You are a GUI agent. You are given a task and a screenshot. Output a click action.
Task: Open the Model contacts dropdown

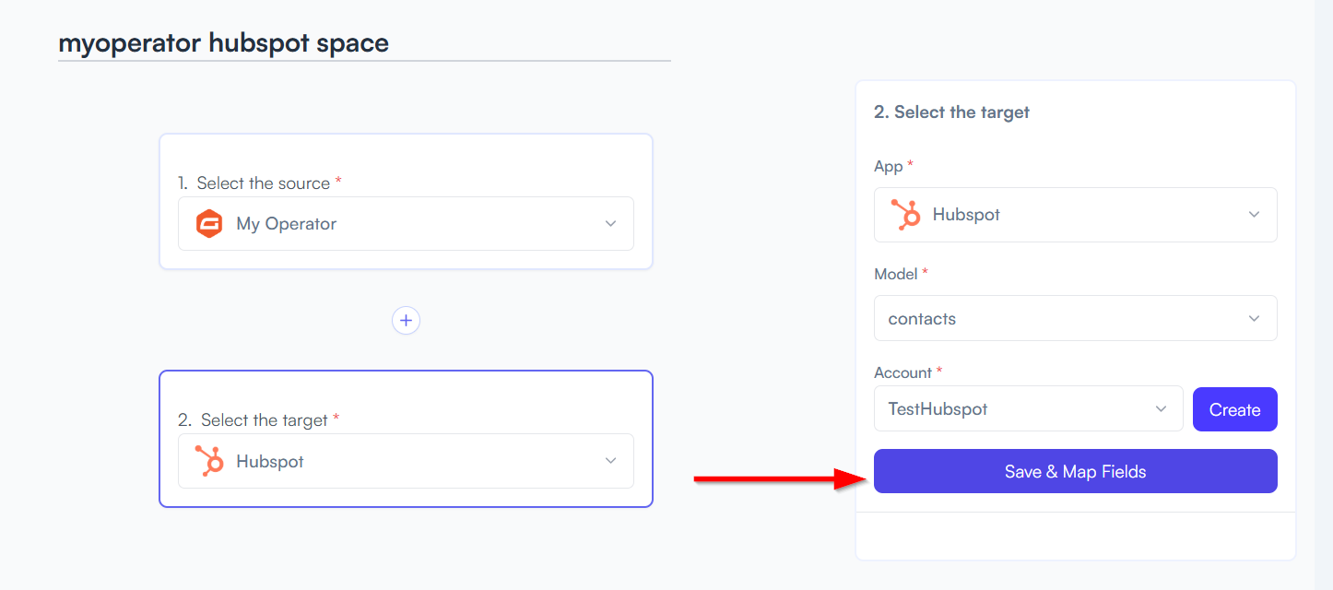(1075, 318)
